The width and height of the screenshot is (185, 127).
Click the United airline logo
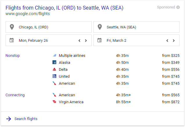tap(54, 76)
